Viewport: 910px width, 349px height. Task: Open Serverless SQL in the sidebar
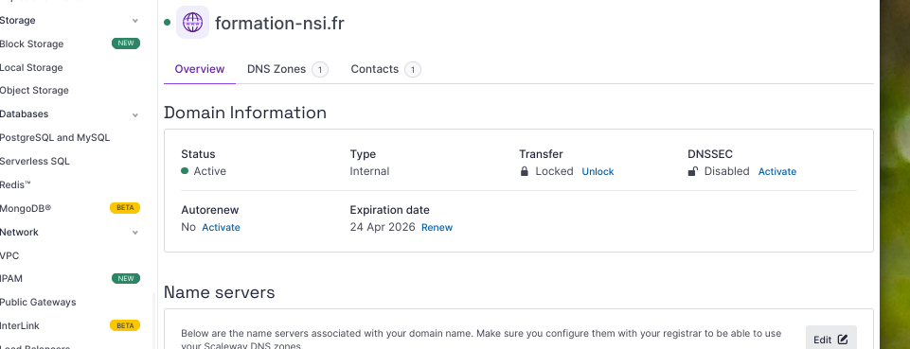coord(35,161)
